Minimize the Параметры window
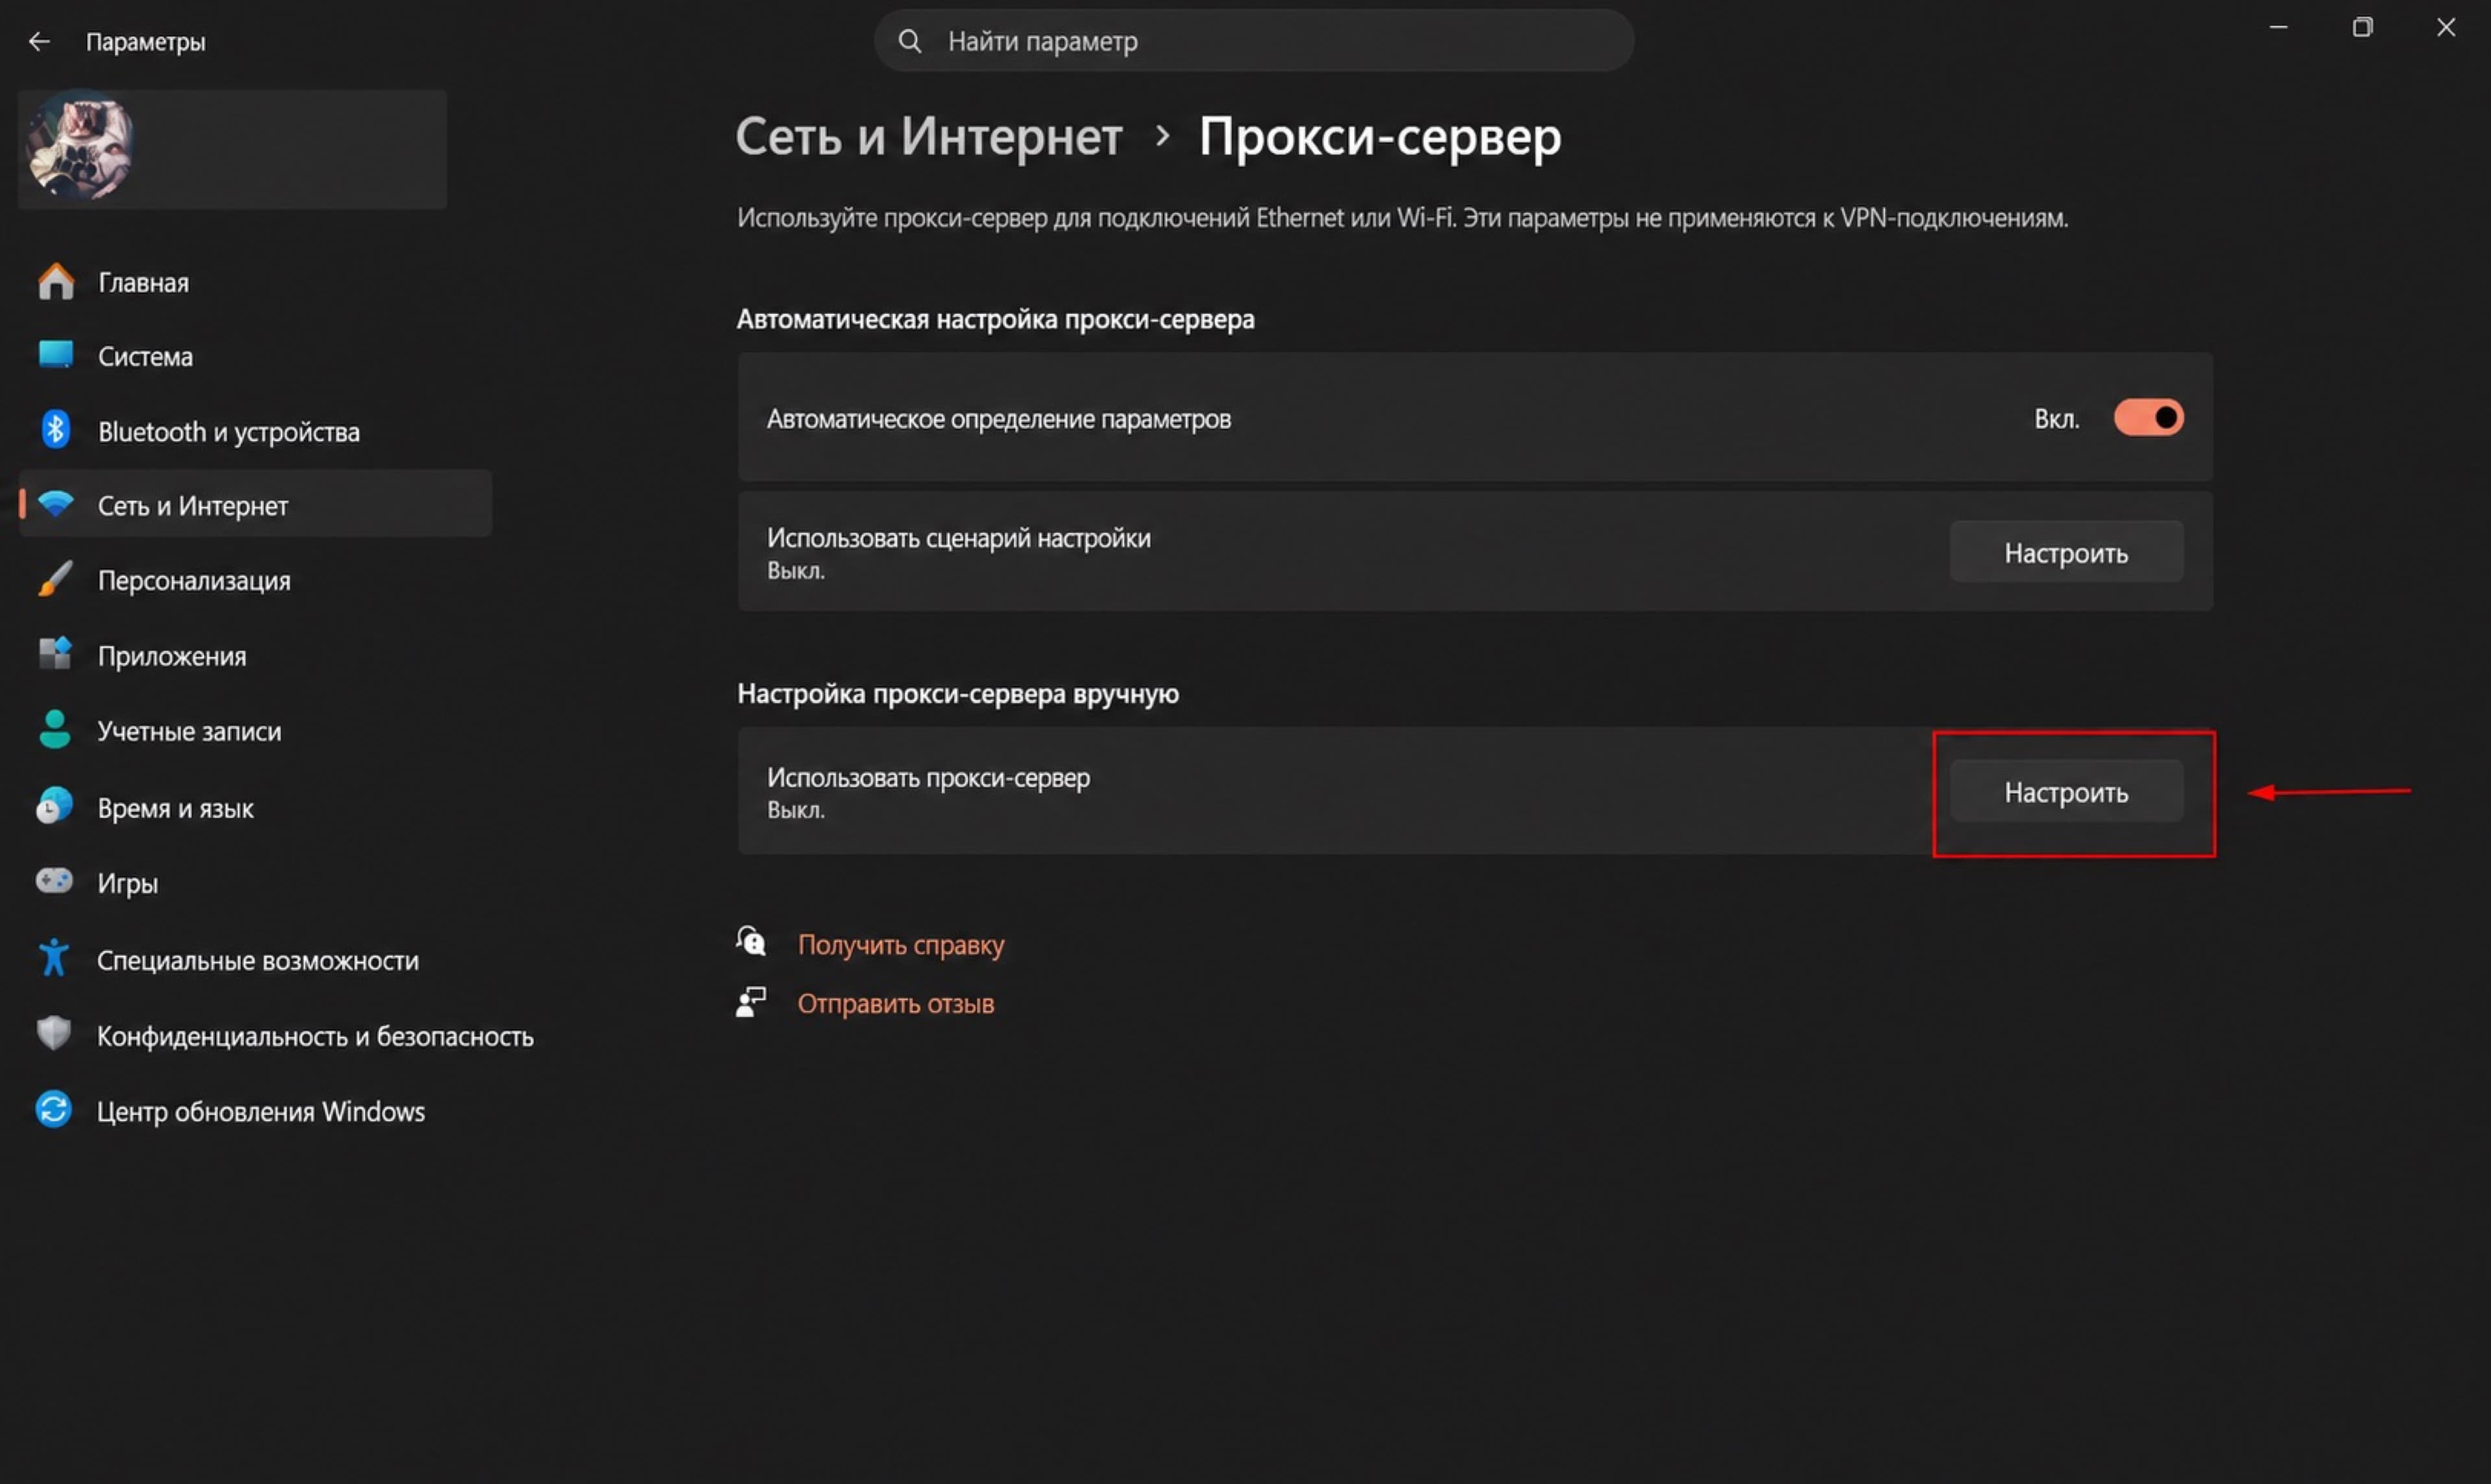2491x1484 pixels. [x=2278, y=27]
